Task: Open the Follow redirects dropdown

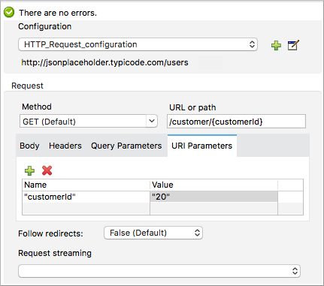Action: 153,233
